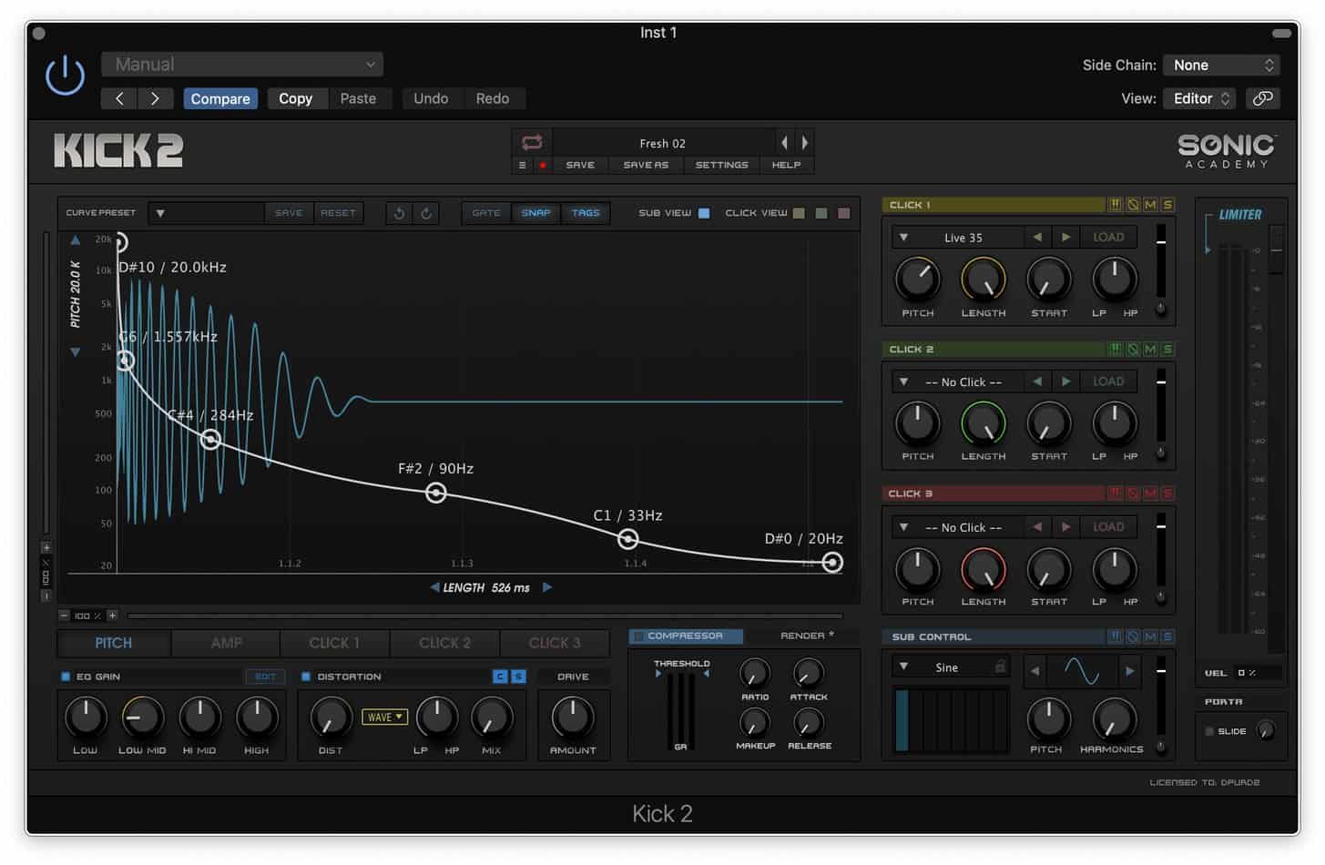Mute Click 1 with M icon
1325x865 pixels.
[1150, 205]
